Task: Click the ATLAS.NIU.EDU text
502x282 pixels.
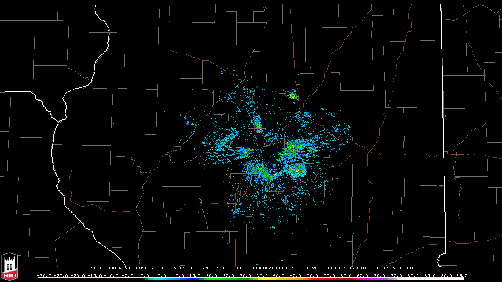Action: (x=394, y=268)
